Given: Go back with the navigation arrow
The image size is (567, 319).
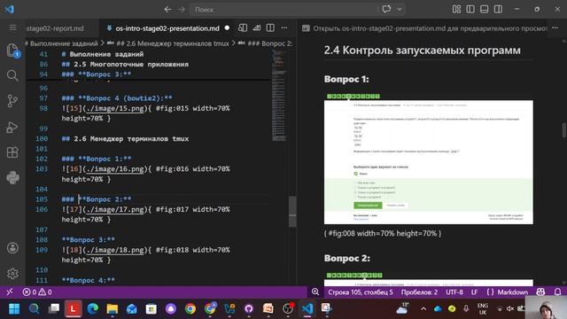Looking at the screenshot, I should coord(167,10).
